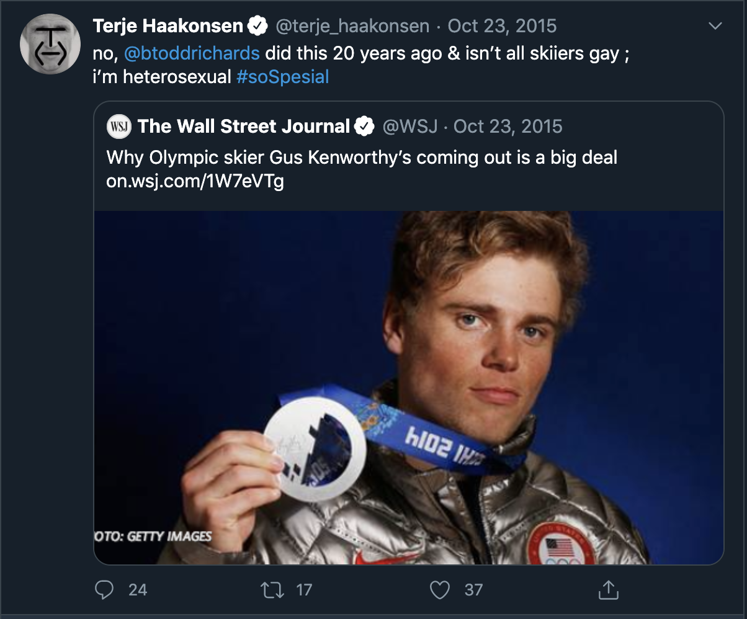Click verified badge beside Terje Haakonsen

point(257,26)
